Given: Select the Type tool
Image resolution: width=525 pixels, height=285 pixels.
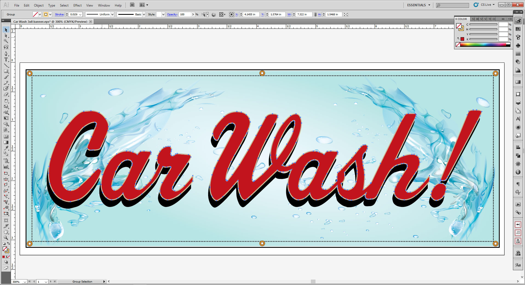Looking at the screenshot, I should (6, 59).
